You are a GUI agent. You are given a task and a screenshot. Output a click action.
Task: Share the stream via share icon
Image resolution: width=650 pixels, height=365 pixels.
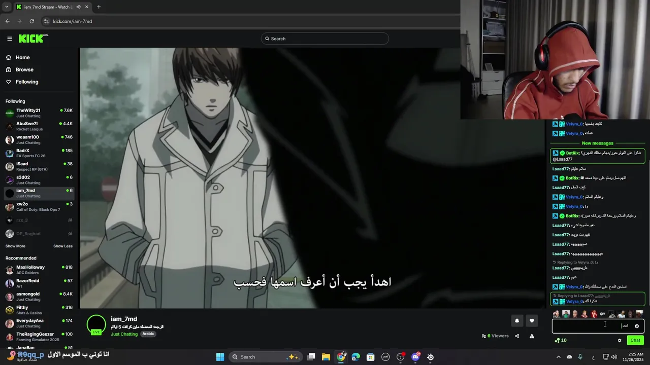coord(517,336)
